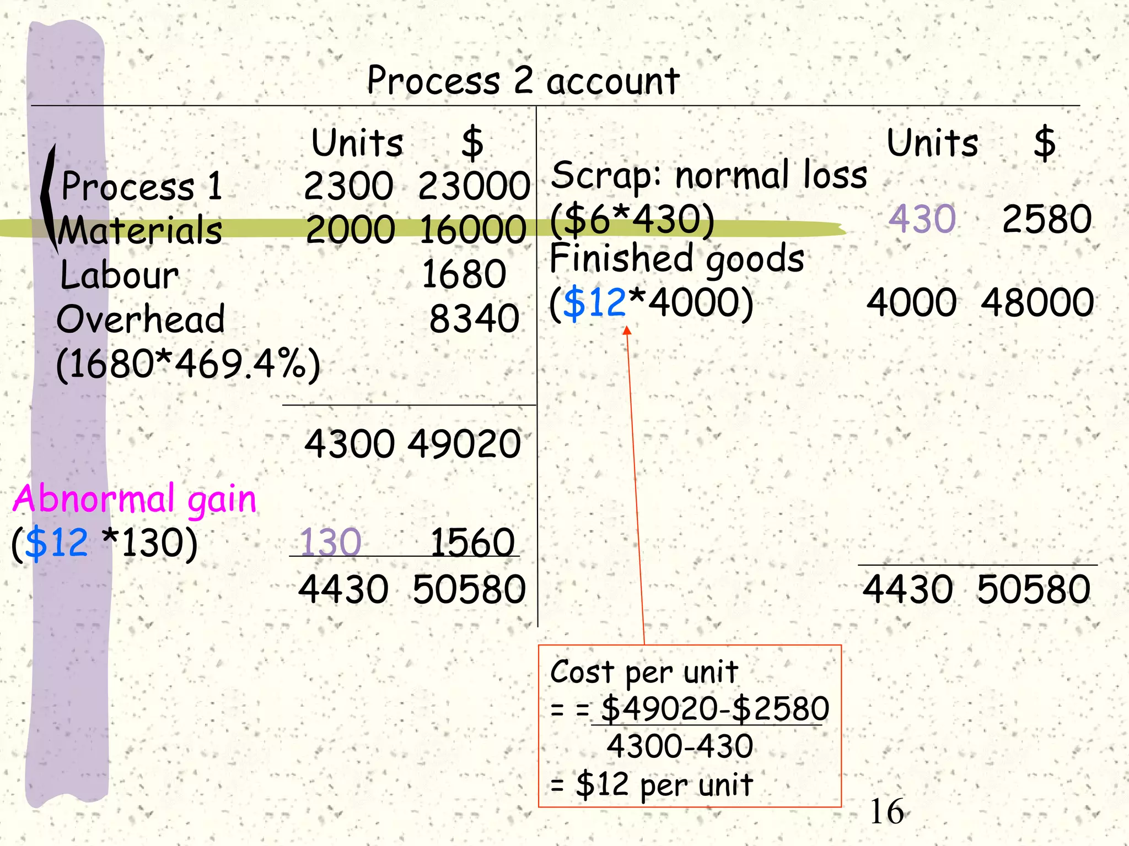Click the right-side total amount 50580
The width and height of the screenshot is (1129, 846).
[x=1034, y=589]
